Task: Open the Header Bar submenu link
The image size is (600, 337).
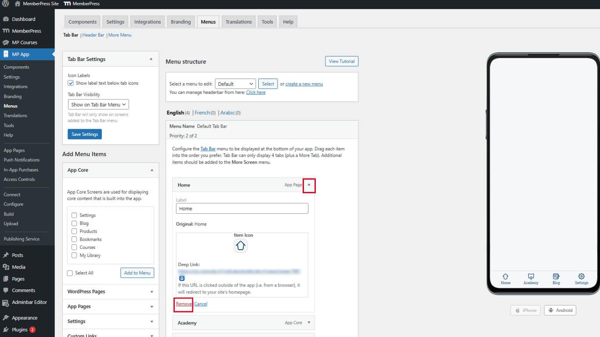Action: click(x=93, y=35)
